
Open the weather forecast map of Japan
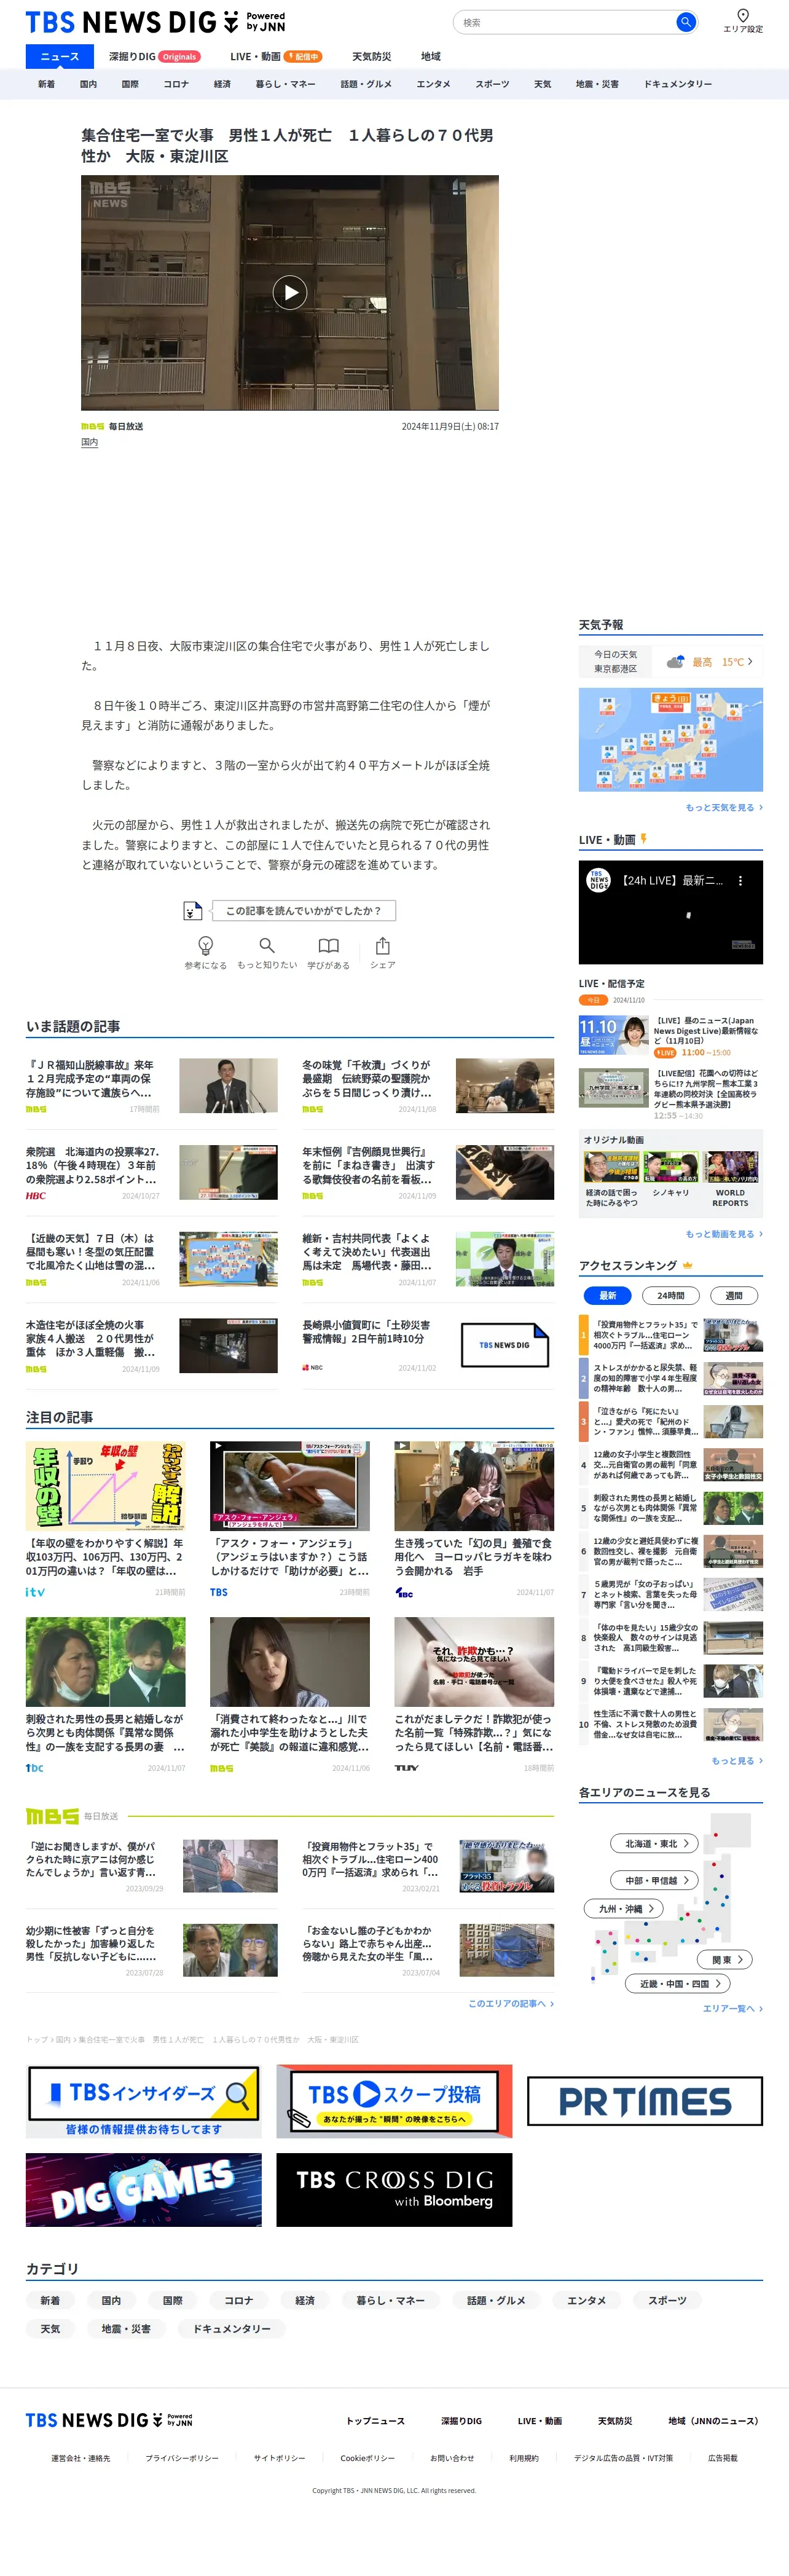pyautogui.click(x=671, y=740)
